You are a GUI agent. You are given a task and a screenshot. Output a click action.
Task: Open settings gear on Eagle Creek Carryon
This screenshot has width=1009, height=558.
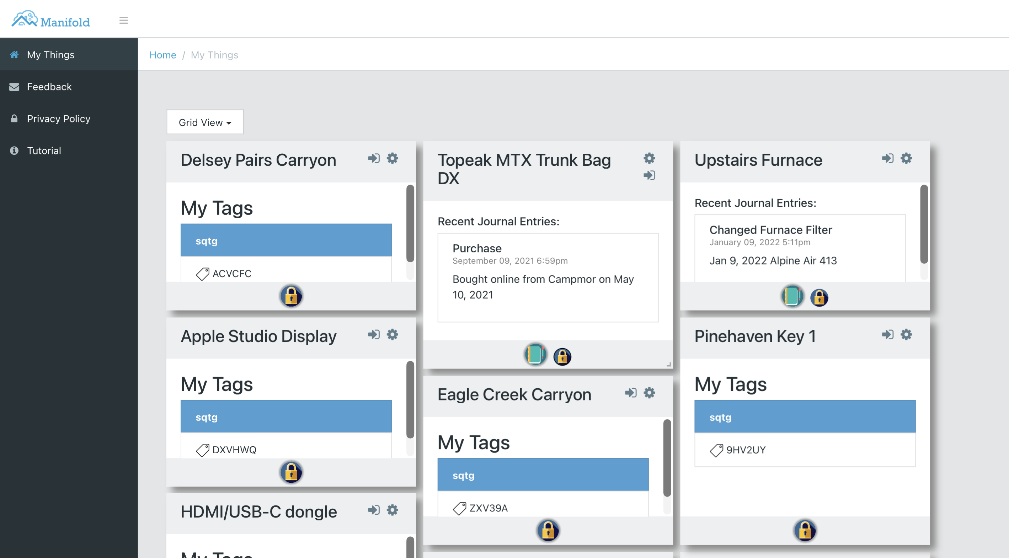pos(649,393)
